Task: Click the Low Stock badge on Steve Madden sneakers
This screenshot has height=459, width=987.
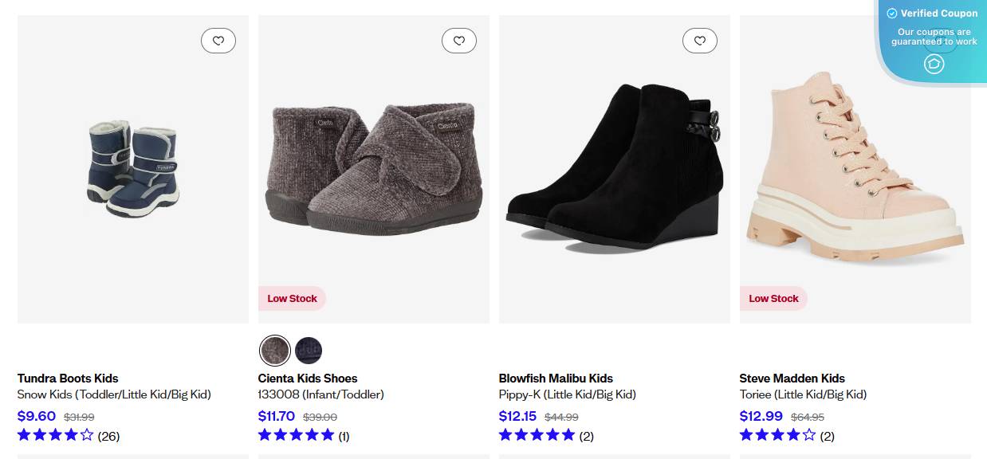Action: pyautogui.click(x=773, y=298)
